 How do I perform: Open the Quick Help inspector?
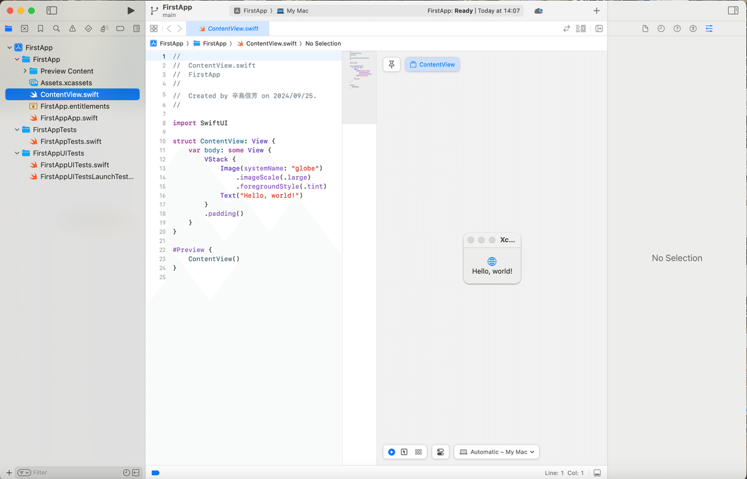tap(677, 28)
